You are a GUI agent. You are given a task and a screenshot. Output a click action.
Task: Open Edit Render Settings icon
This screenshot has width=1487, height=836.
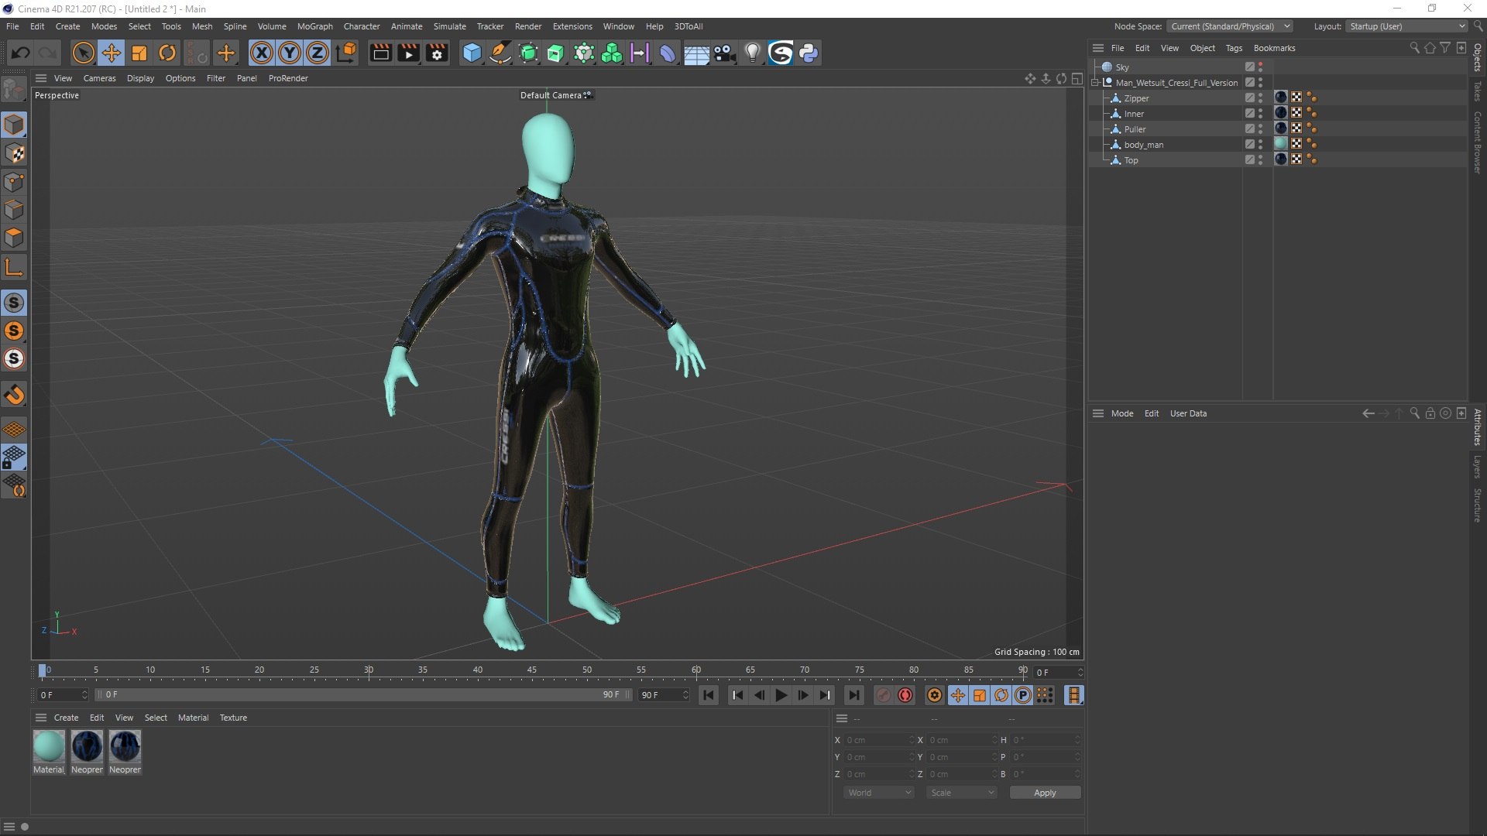pos(438,53)
